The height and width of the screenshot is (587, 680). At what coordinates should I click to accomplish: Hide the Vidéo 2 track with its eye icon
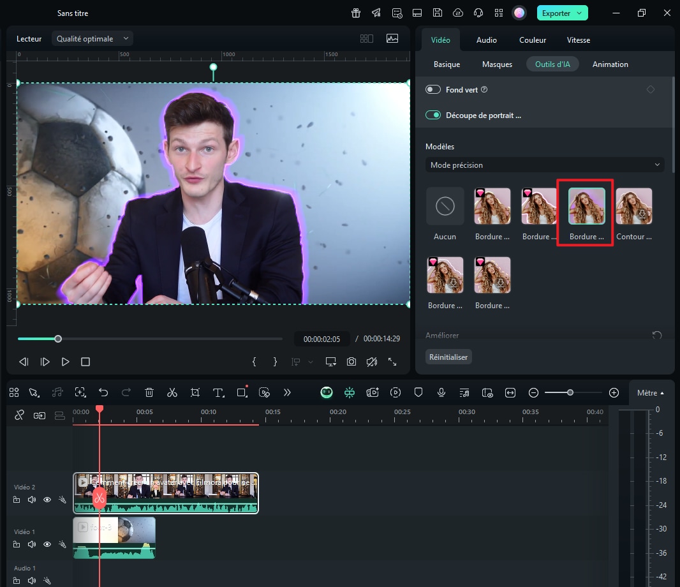pos(47,500)
